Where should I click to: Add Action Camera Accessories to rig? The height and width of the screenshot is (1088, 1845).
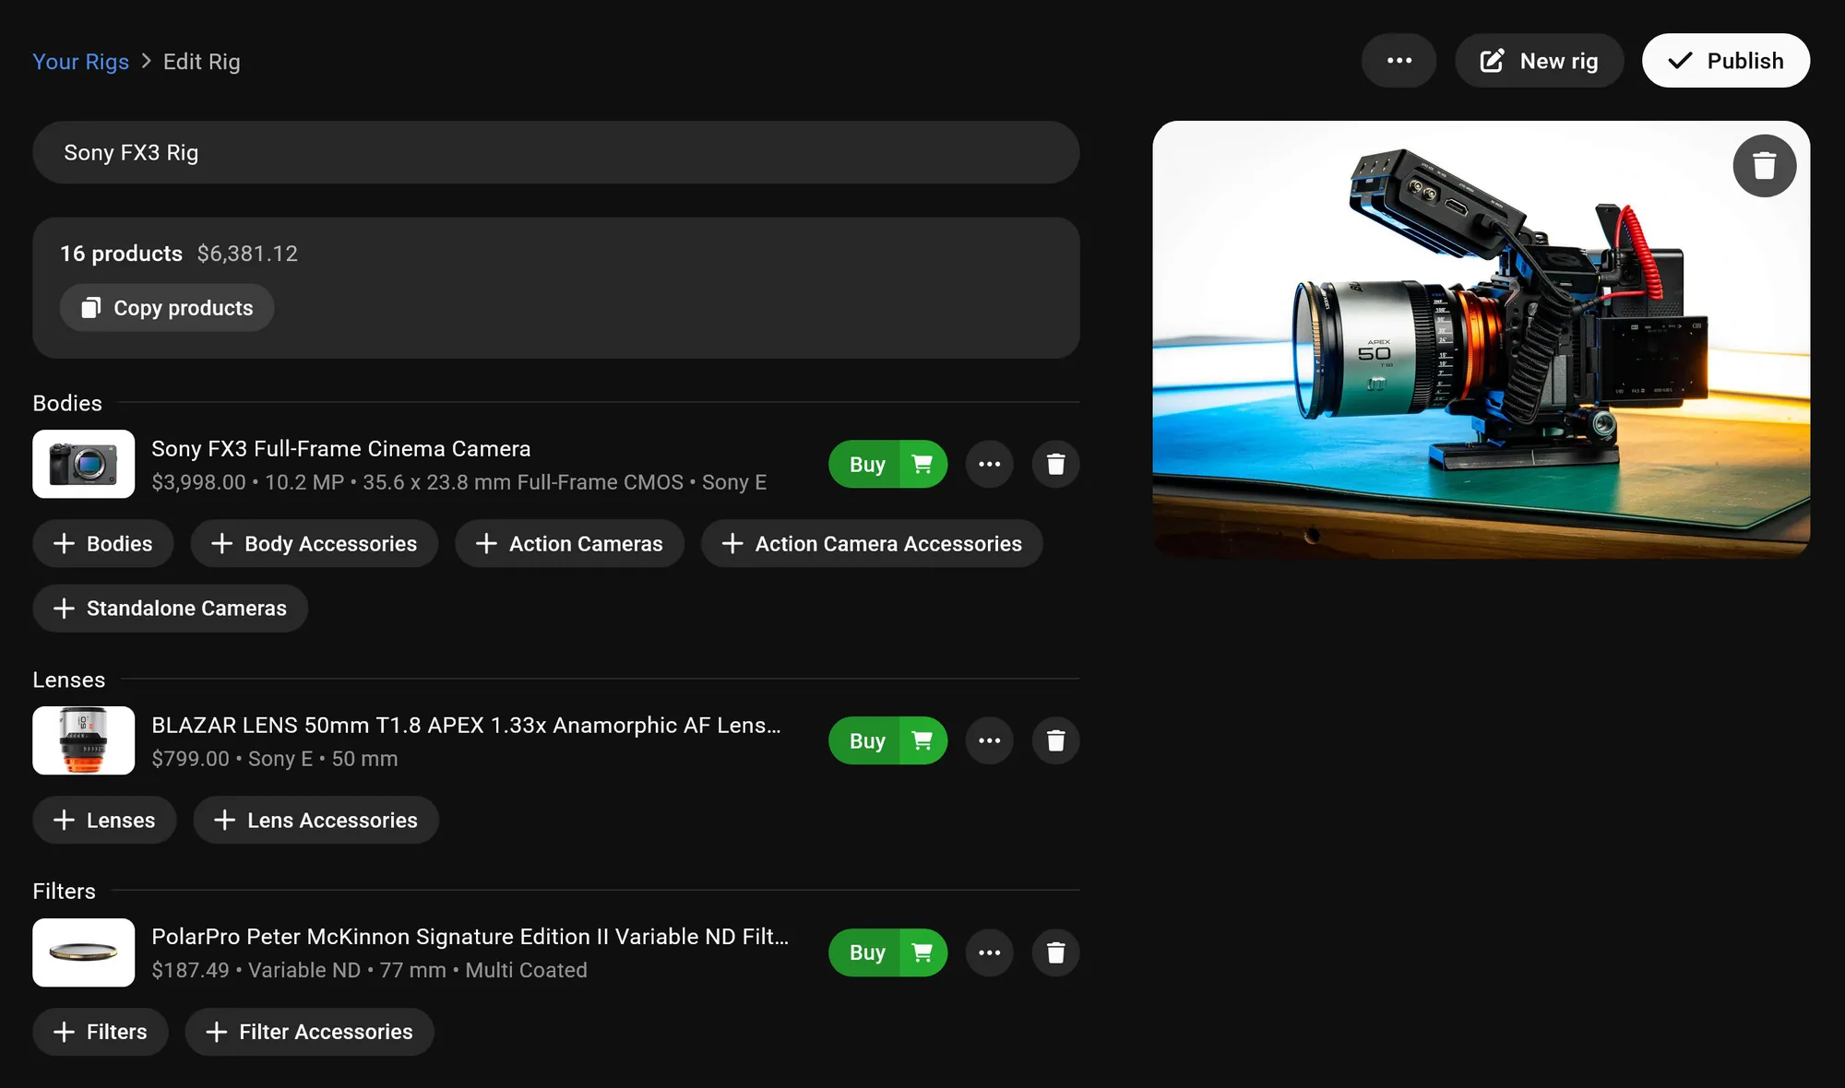[x=872, y=544]
